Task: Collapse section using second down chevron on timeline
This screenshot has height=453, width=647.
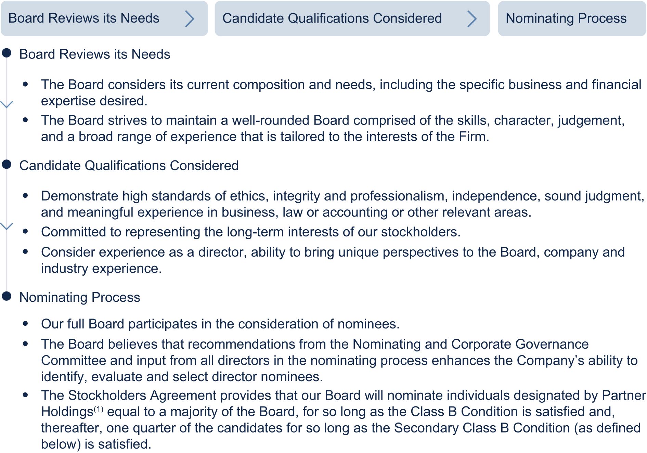Action: click(7, 226)
